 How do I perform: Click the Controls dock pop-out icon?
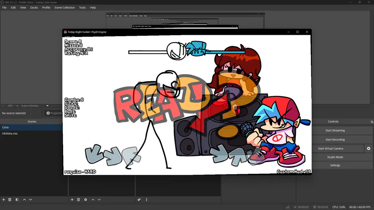coord(372,122)
